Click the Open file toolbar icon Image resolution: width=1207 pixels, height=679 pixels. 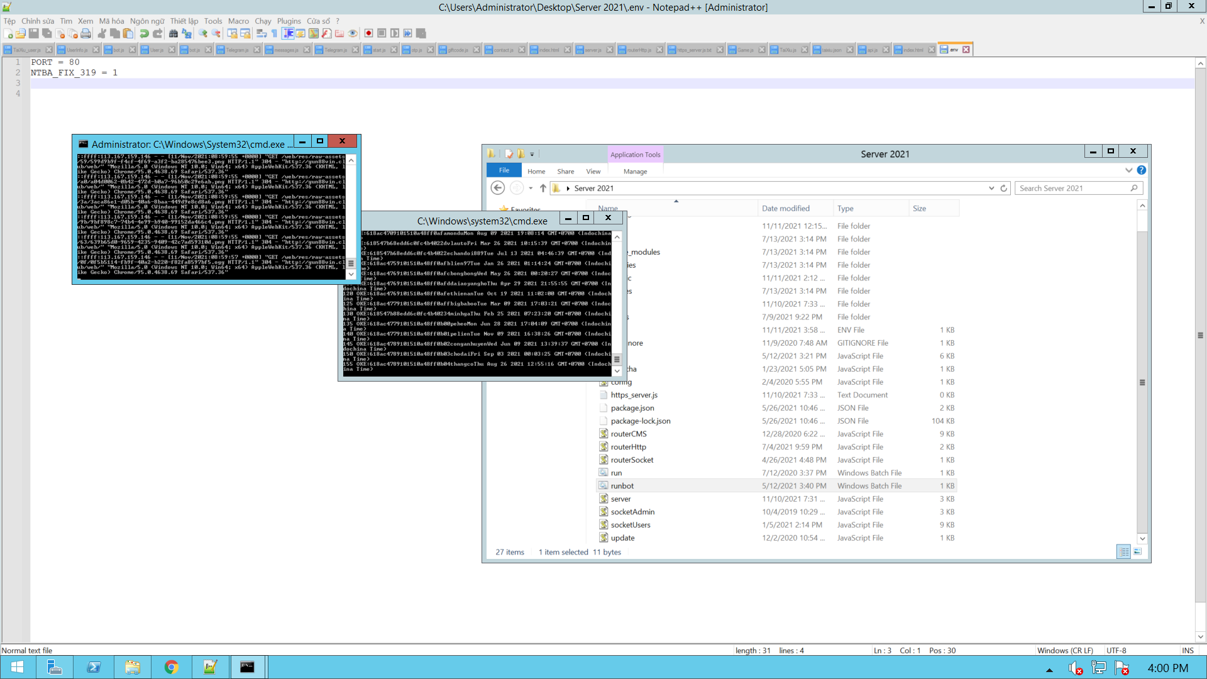click(x=21, y=33)
